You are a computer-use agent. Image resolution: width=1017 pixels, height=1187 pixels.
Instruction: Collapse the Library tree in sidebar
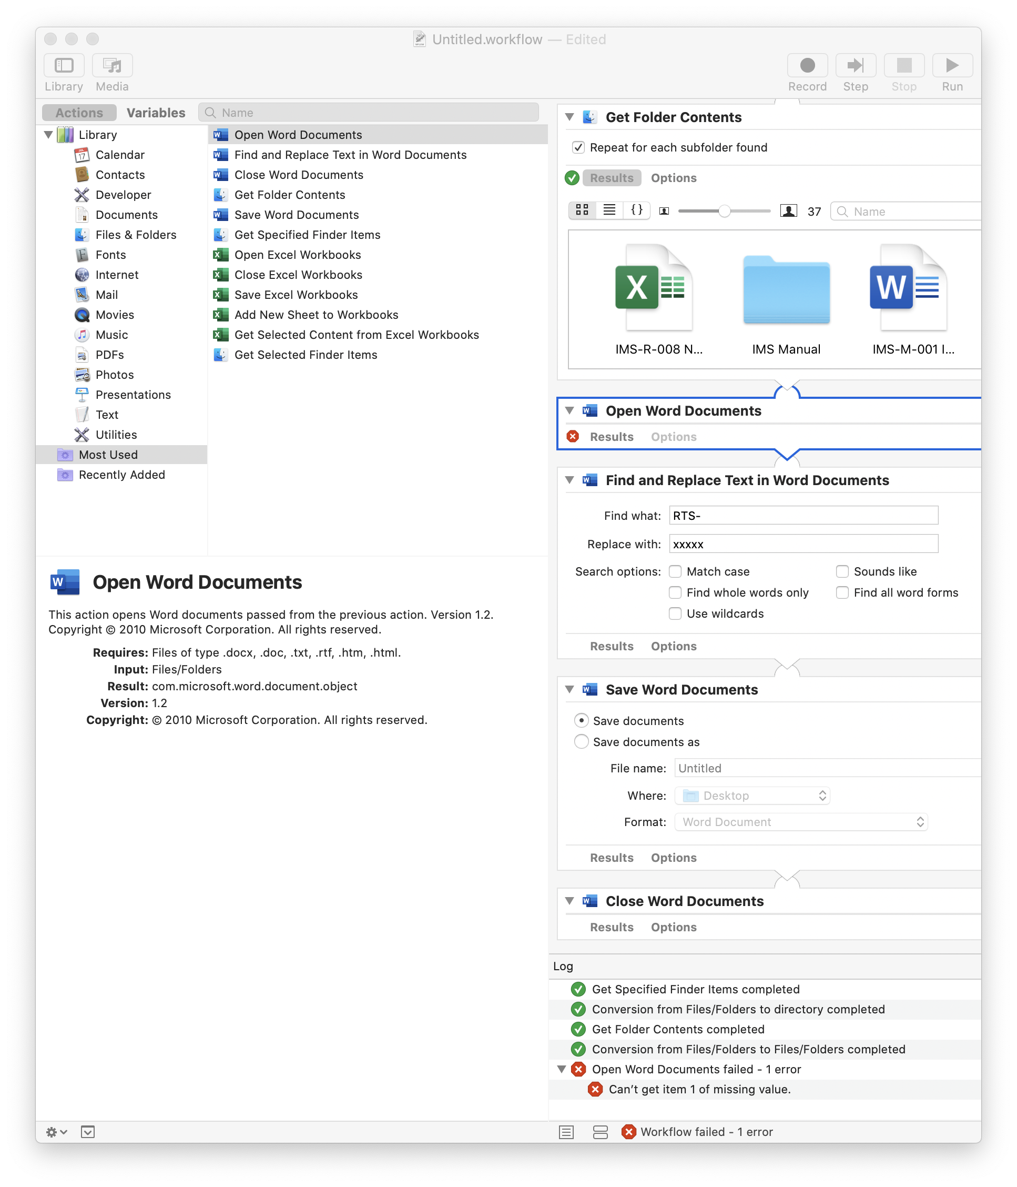click(49, 135)
